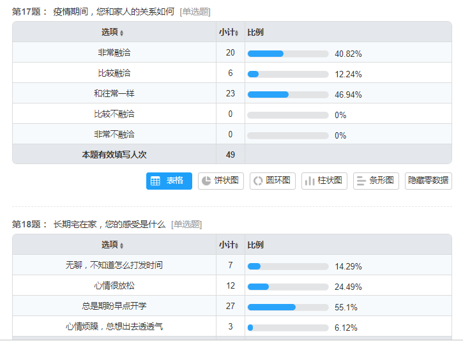Screen dimensions: 463x341
Task: Show results as 条形图 horizontal bars
Action: pos(376,181)
